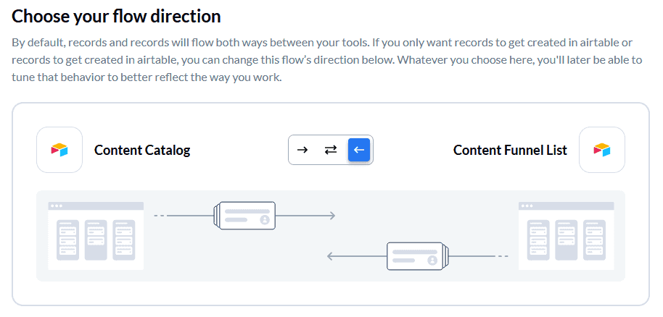
Task: Click the Content Catalog label
Action: point(142,150)
